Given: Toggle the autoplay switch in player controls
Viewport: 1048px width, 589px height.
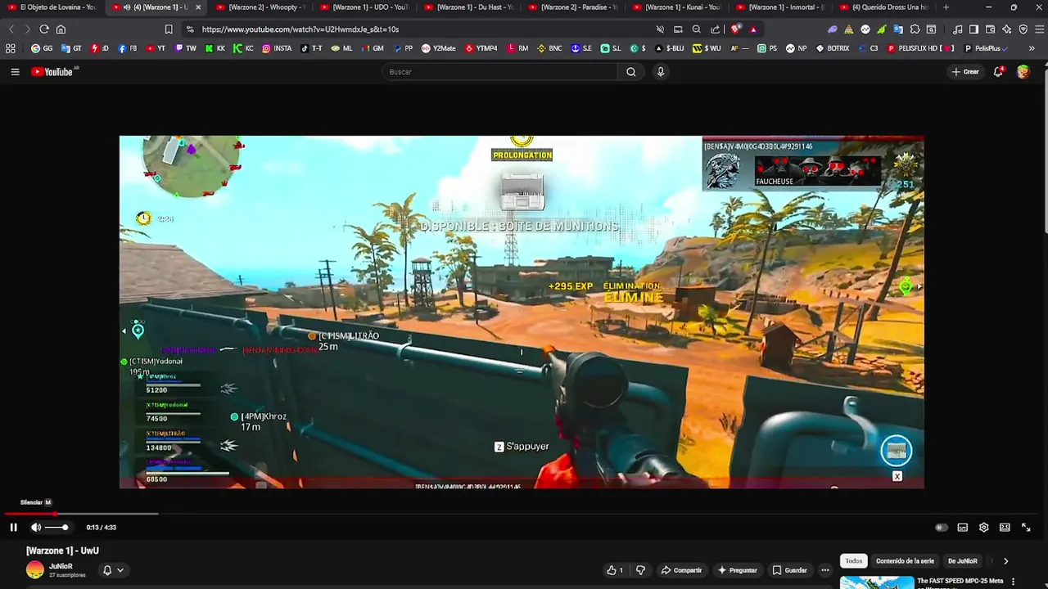Looking at the screenshot, I should pos(942,528).
